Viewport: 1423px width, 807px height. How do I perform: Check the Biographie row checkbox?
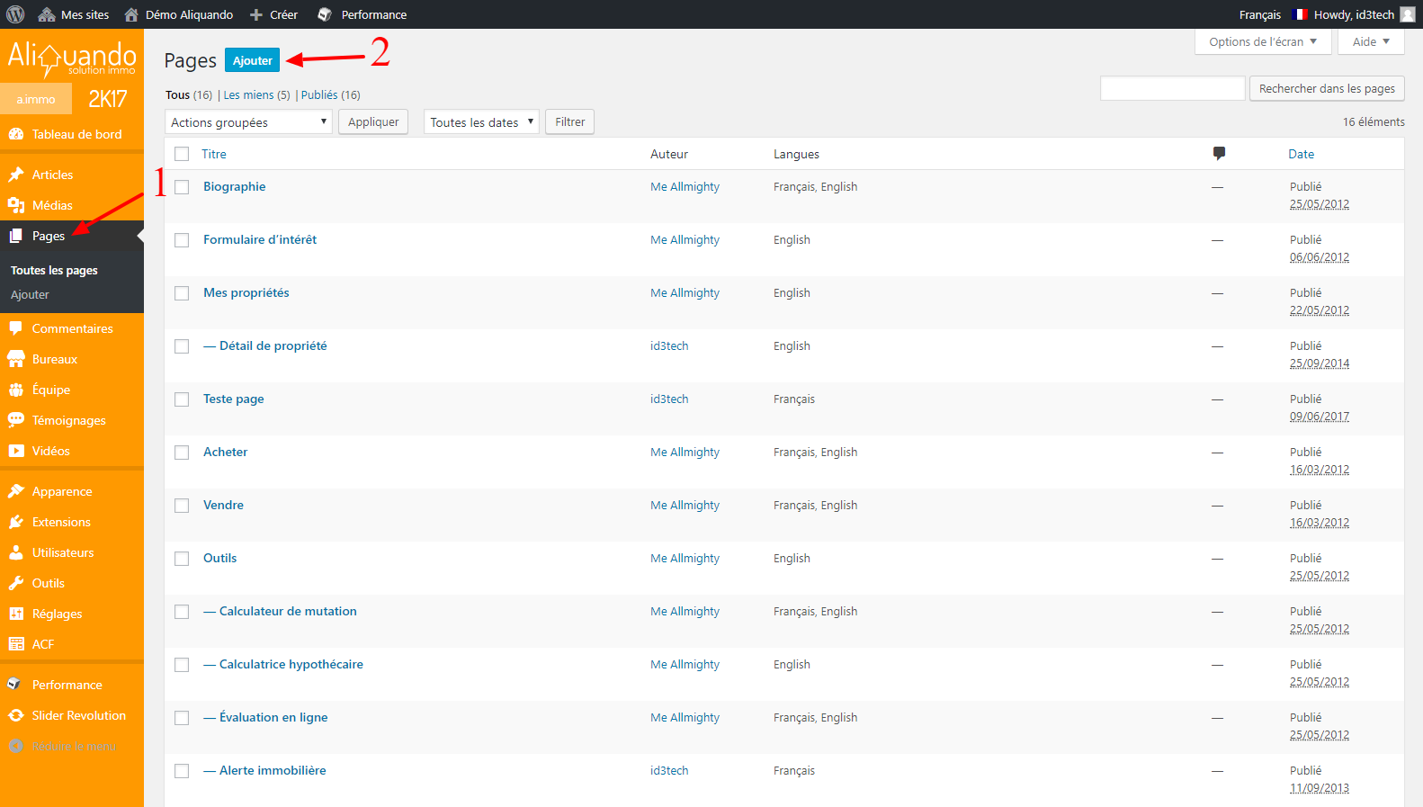coord(182,187)
